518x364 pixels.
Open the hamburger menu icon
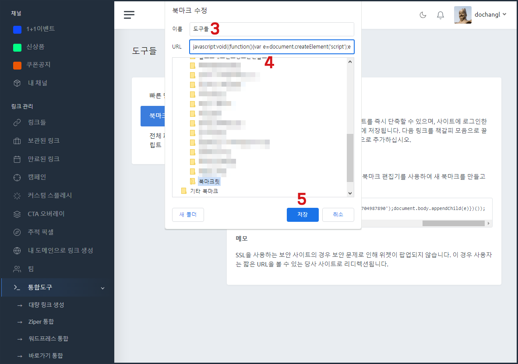tap(129, 15)
